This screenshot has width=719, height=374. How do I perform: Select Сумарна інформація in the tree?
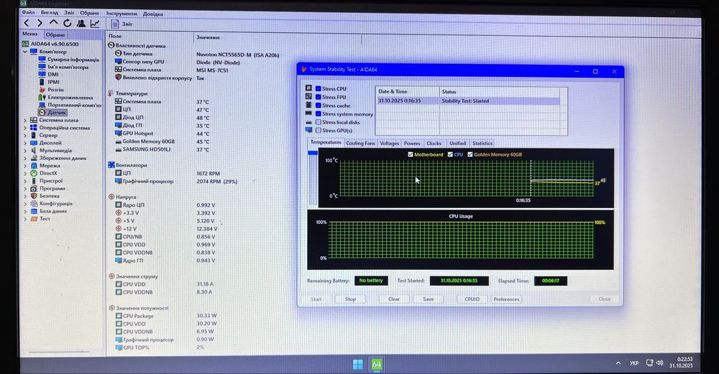coord(73,60)
